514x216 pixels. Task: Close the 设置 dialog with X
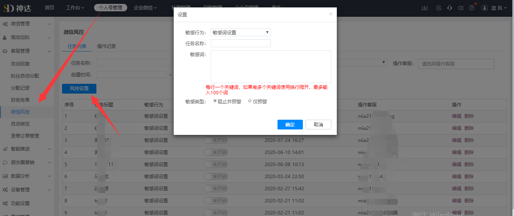(331, 14)
